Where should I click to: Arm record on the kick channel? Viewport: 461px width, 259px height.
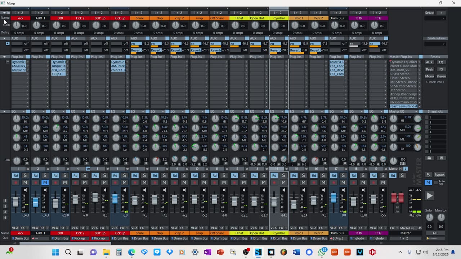(15, 182)
